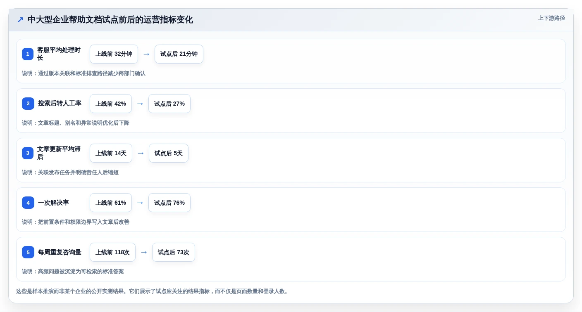Click number badge 5 for 每周重复咨询量
582x312 pixels.
pos(28,252)
